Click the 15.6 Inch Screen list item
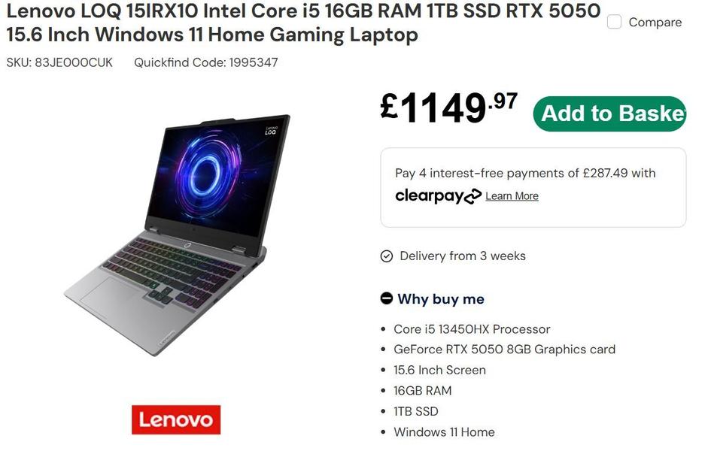This screenshot has height=451, width=711. coord(439,370)
